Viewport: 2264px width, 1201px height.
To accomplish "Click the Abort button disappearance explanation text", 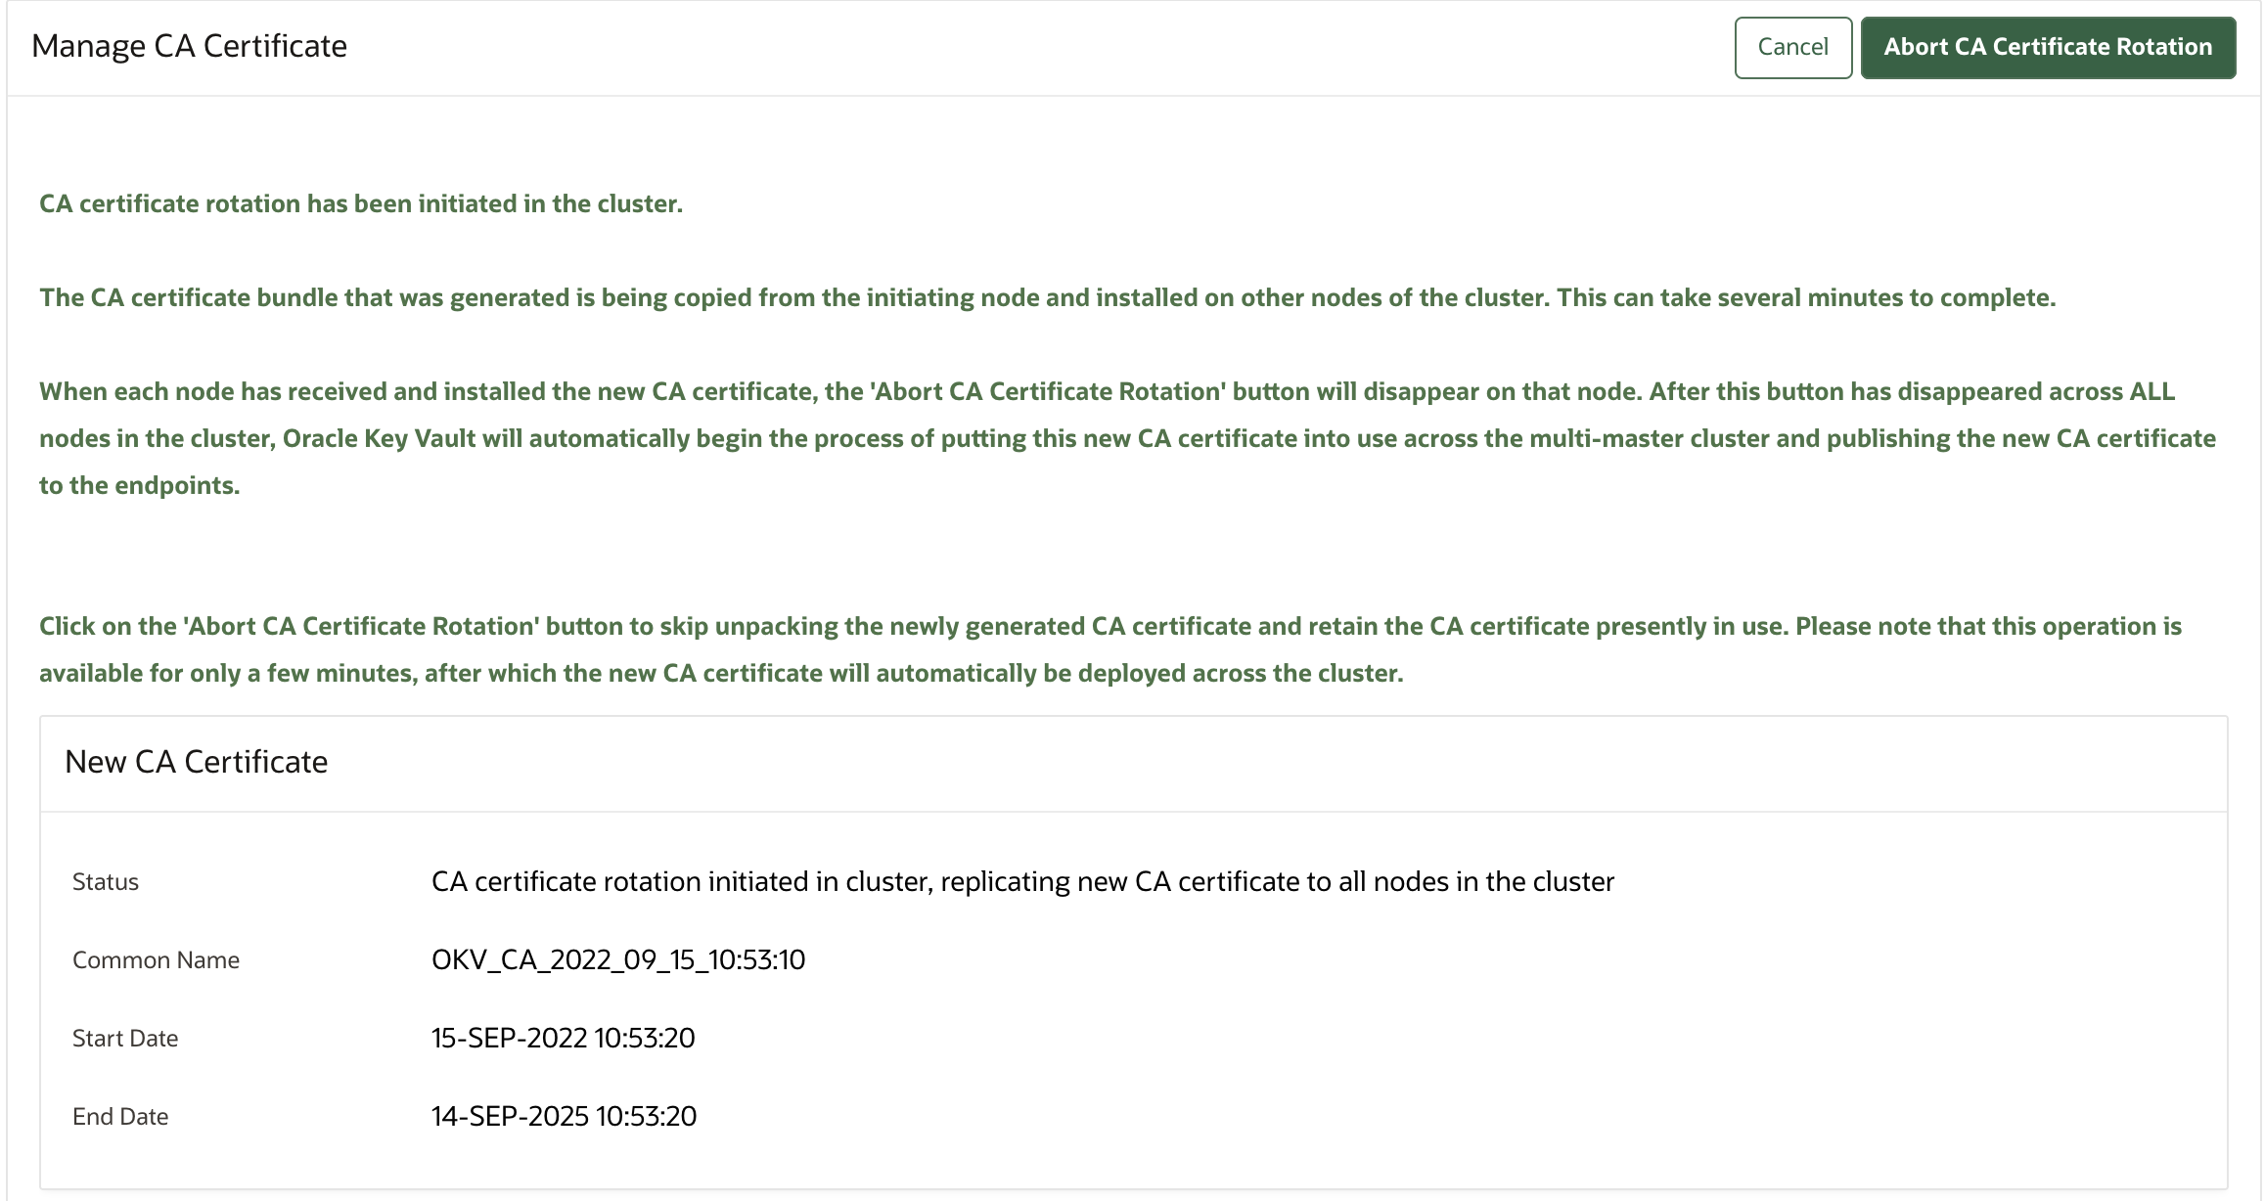I will click(x=1125, y=437).
